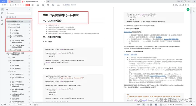Collapse bookmark 三、HTTPS node
Image resolution: width=196 pixels, height=106 pixels.
tap(8, 71)
